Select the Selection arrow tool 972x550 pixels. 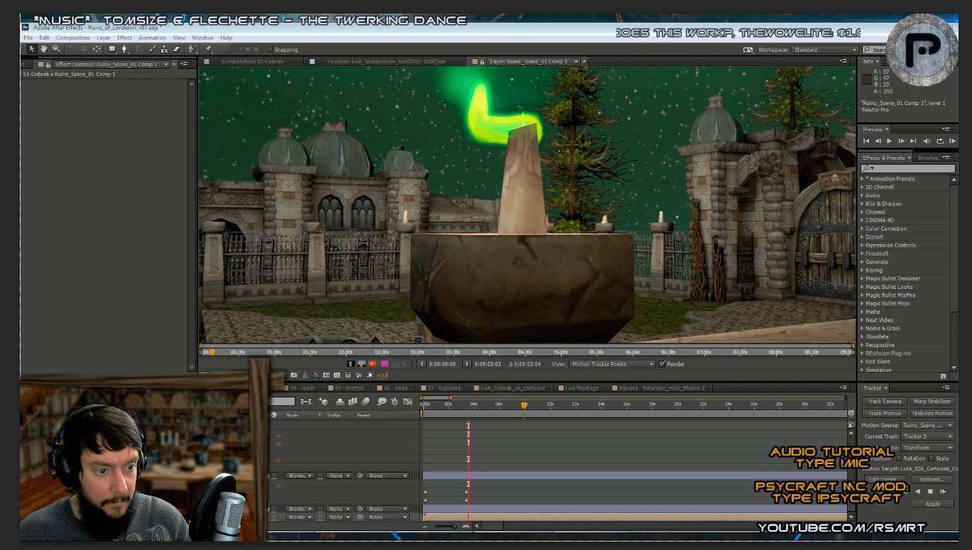pyautogui.click(x=32, y=49)
